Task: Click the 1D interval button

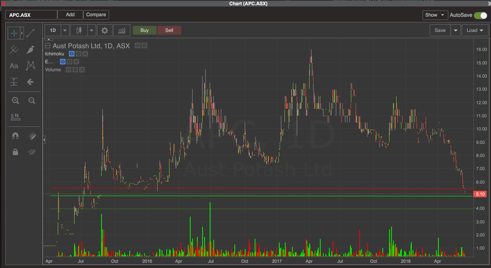Action: tap(53, 30)
